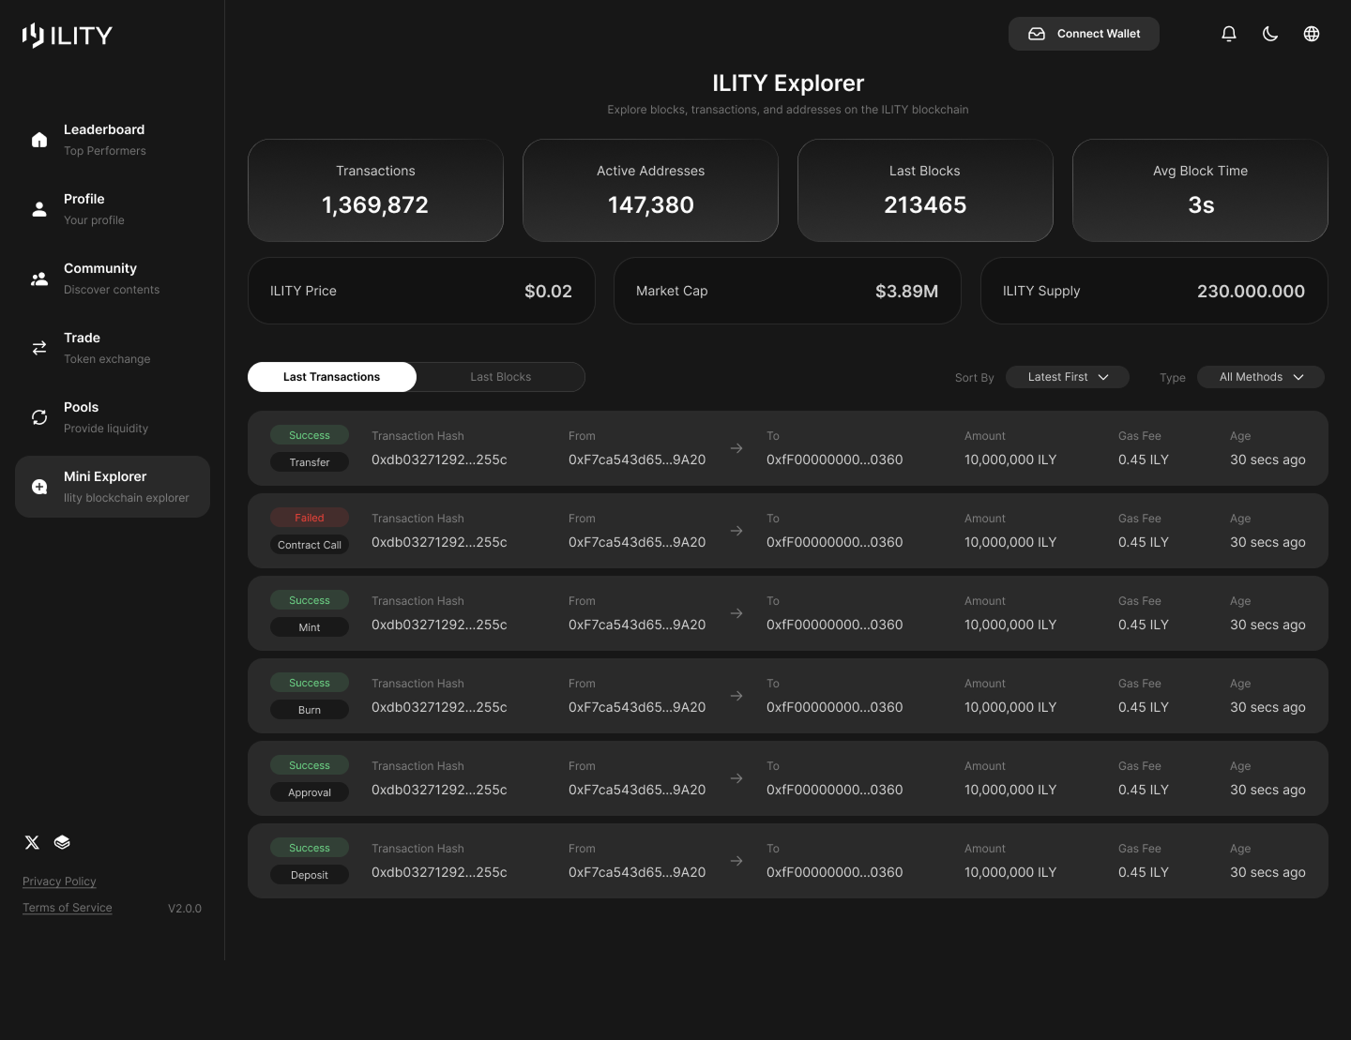Viewport: 1351px width, 1040px height.
Task: Click the Failed Contract Call transaction row
Action: pyautogui.click(x=788, y=531)
